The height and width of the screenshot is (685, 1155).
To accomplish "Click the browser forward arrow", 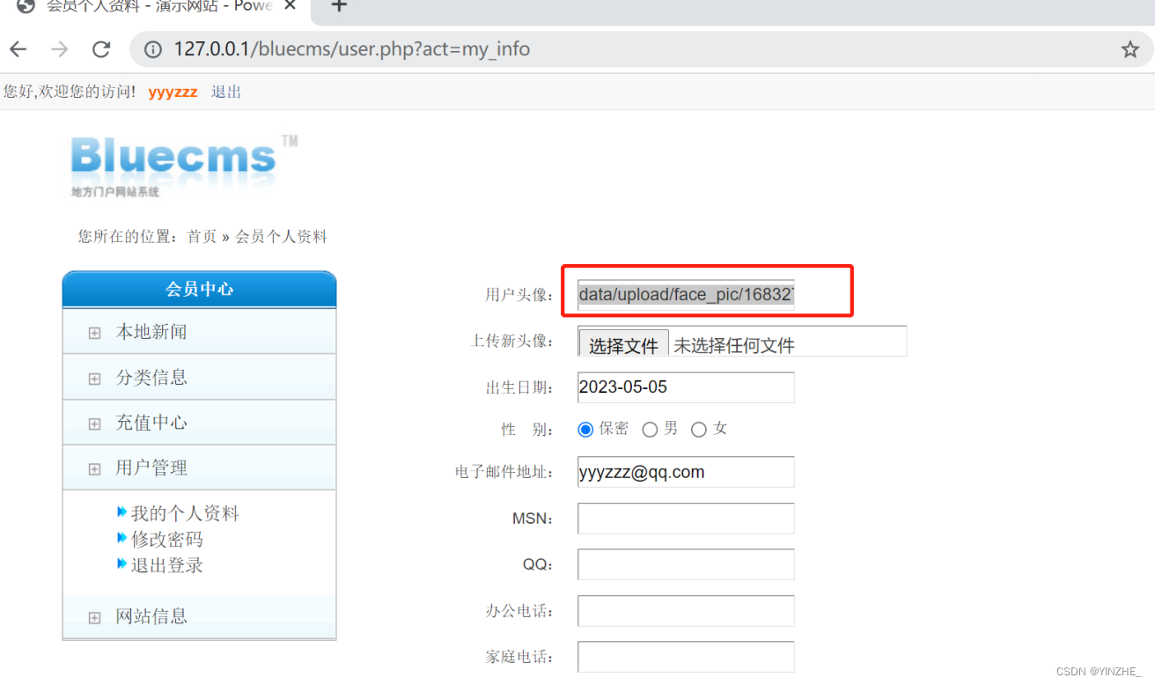I will (x=59, y=49).
